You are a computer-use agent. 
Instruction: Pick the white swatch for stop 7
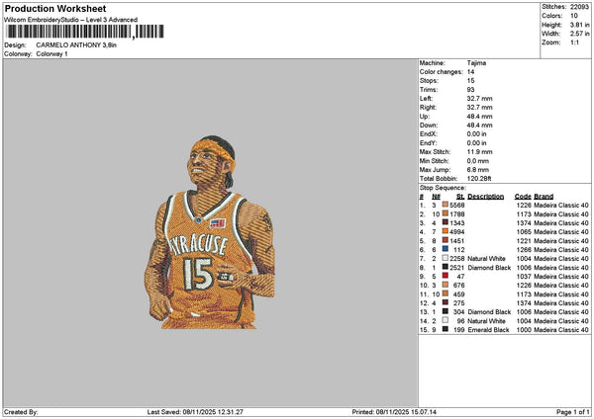point(445,258)
